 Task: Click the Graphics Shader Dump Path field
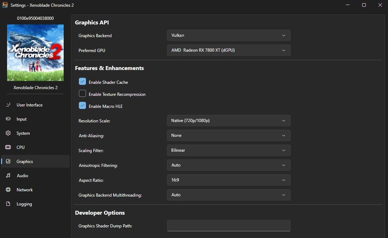pyautogui.click(x=228, y=226)
